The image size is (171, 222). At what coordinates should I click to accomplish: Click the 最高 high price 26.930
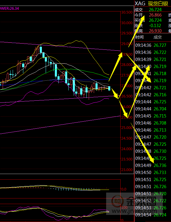(155, 31)
